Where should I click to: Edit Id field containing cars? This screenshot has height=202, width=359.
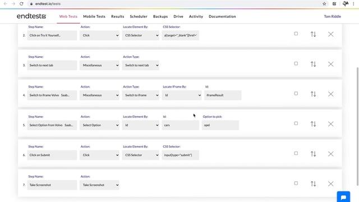pyautogui.click(x=181, y=125)
